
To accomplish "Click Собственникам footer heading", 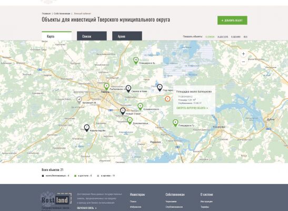I will pos(175,195).
